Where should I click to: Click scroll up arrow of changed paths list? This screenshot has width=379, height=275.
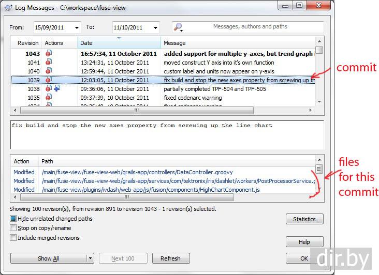[319, 159]
